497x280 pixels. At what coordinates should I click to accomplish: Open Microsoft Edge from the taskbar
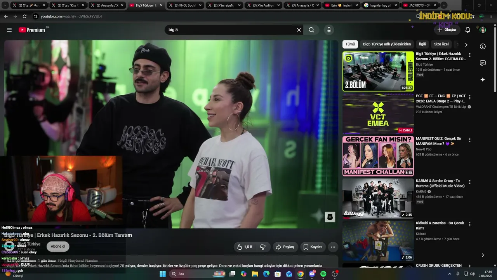[x=266, y=274]
